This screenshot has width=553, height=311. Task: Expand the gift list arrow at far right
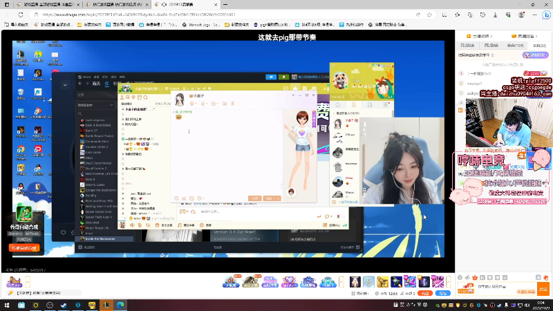pyautogui.click(x=448, y=282)
